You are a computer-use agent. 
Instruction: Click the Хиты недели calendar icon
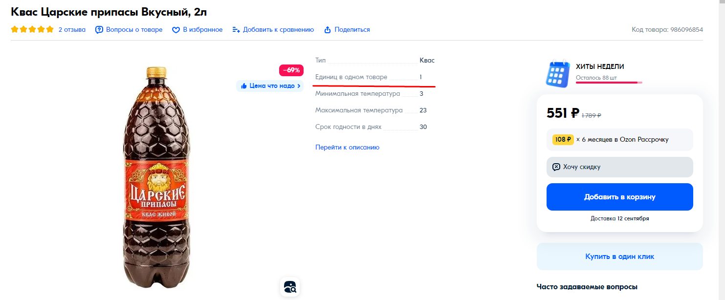pyautogui.click(x=558, y=73)
